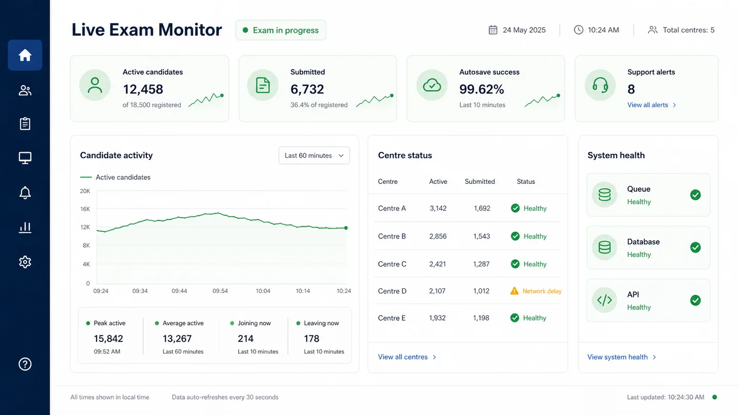Click the Leaving now 178 value
739x415 pixels.
click(x=312, y=339)
